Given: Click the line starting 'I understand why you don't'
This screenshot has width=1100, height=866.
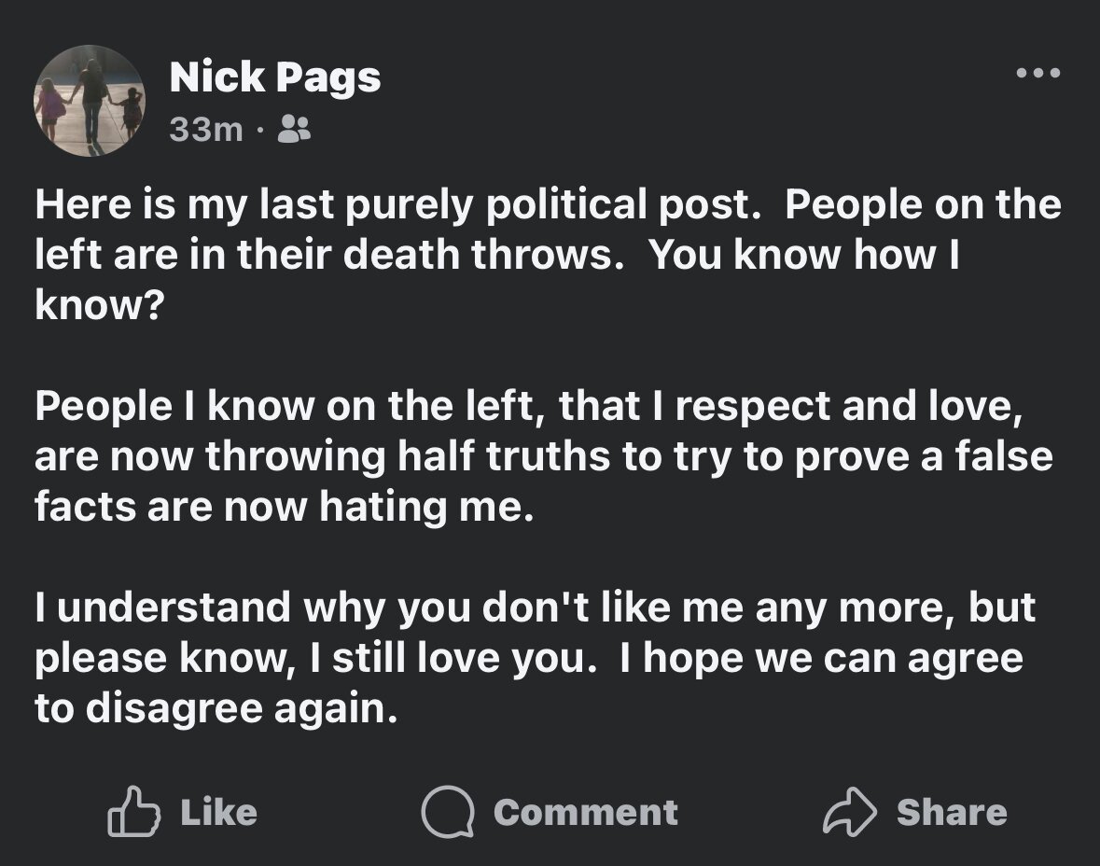Looking at the screenshot, I should (534, 608).
